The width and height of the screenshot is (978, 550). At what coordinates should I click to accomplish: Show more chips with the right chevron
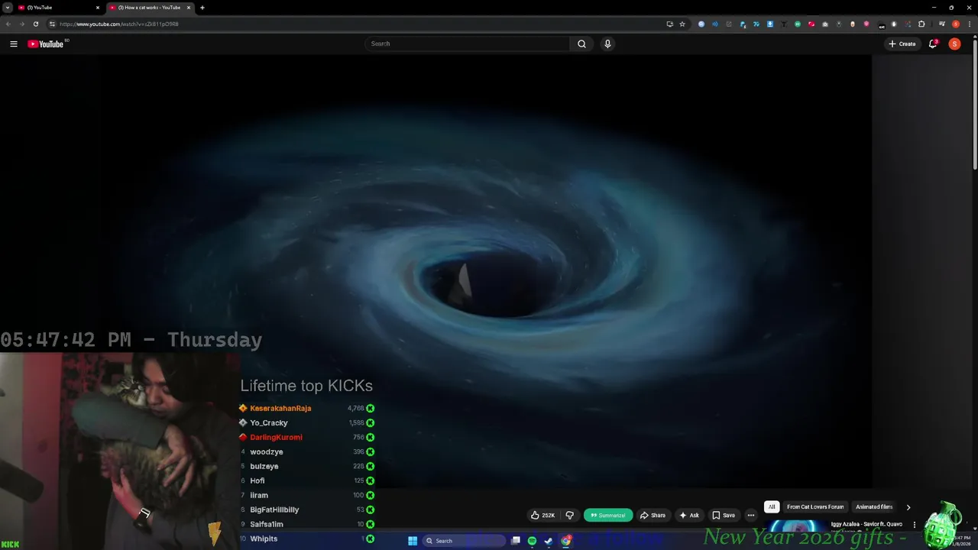(908, 507)
